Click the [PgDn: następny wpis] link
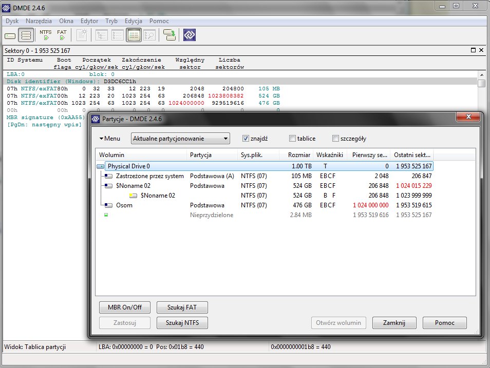 click(x=44, y=125)
